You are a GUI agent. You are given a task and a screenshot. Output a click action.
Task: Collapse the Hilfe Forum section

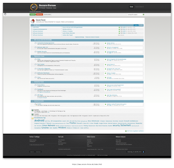click(x=32, y=40)
